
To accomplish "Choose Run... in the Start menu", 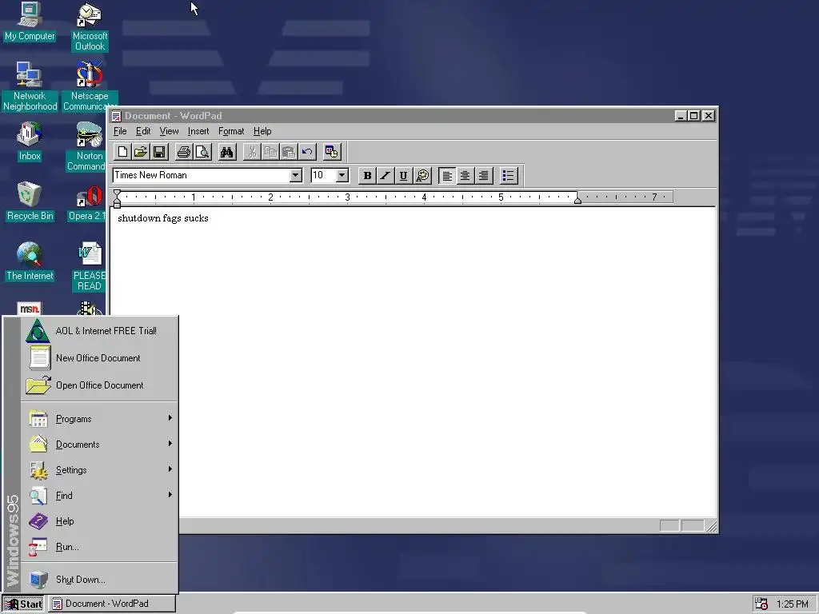I will (99, 547).
